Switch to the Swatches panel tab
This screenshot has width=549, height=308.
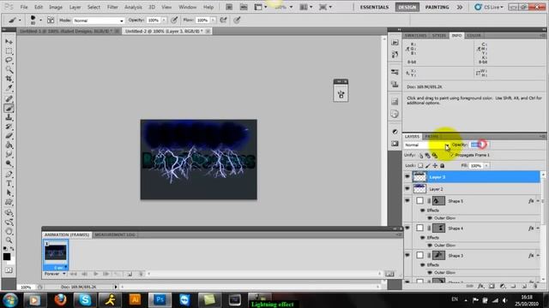pos(415,36)
